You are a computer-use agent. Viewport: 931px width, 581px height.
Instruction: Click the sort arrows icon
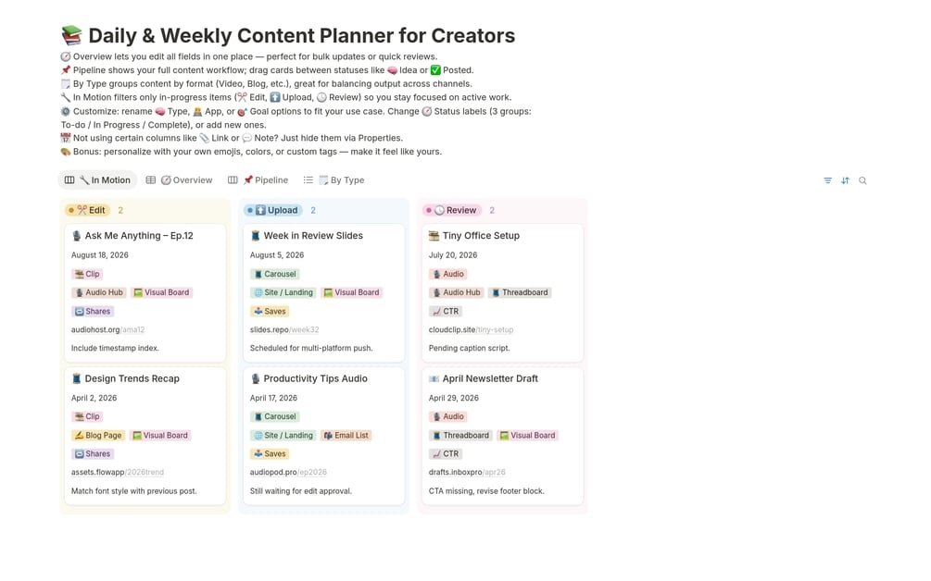(x=845, y=180)
